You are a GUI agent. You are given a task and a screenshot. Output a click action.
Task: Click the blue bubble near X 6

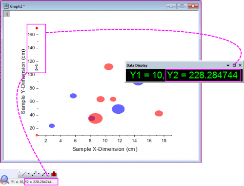(x=73, y=96)
